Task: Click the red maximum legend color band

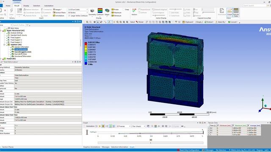Action: pyautogui.click(x=86, y=44)
